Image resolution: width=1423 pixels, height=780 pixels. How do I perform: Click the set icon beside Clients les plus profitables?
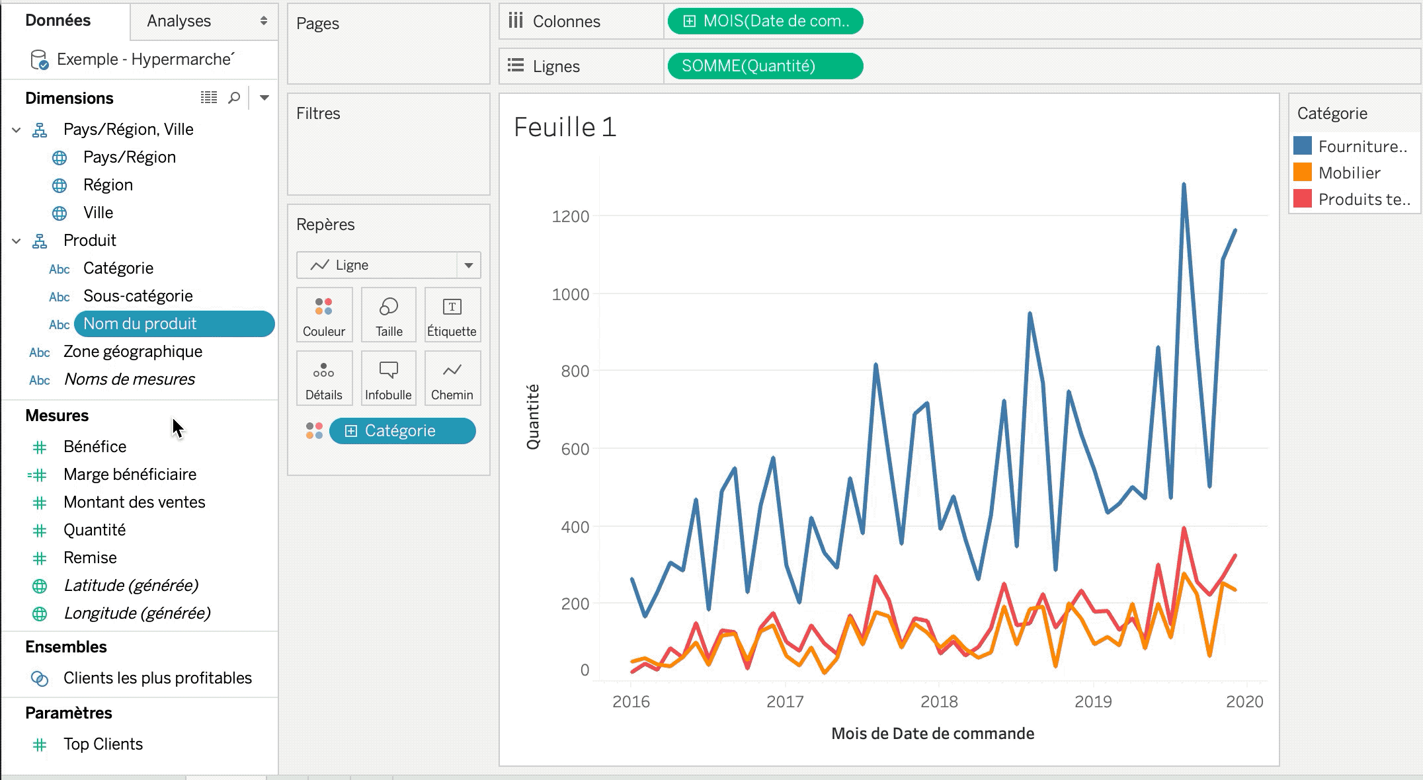[x=40, y=679]
